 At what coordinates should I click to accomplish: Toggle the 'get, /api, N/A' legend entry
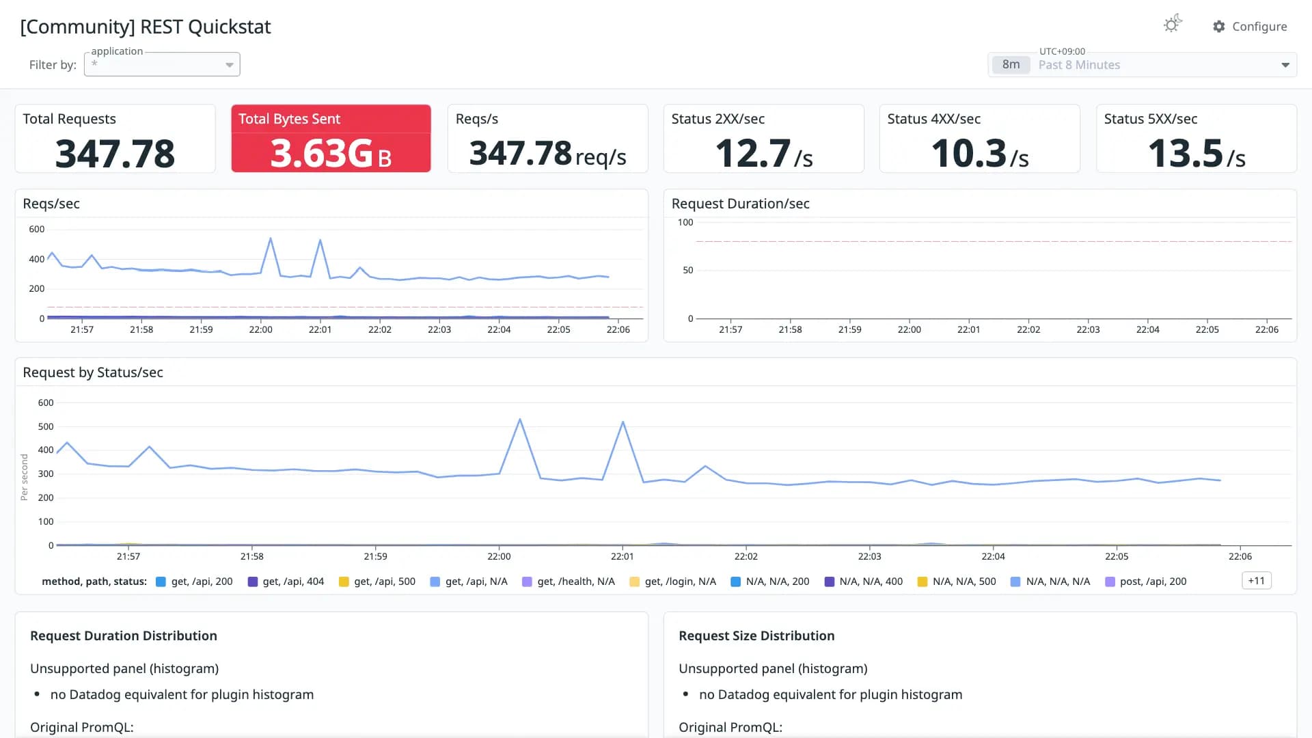click(x=469, y=582)
